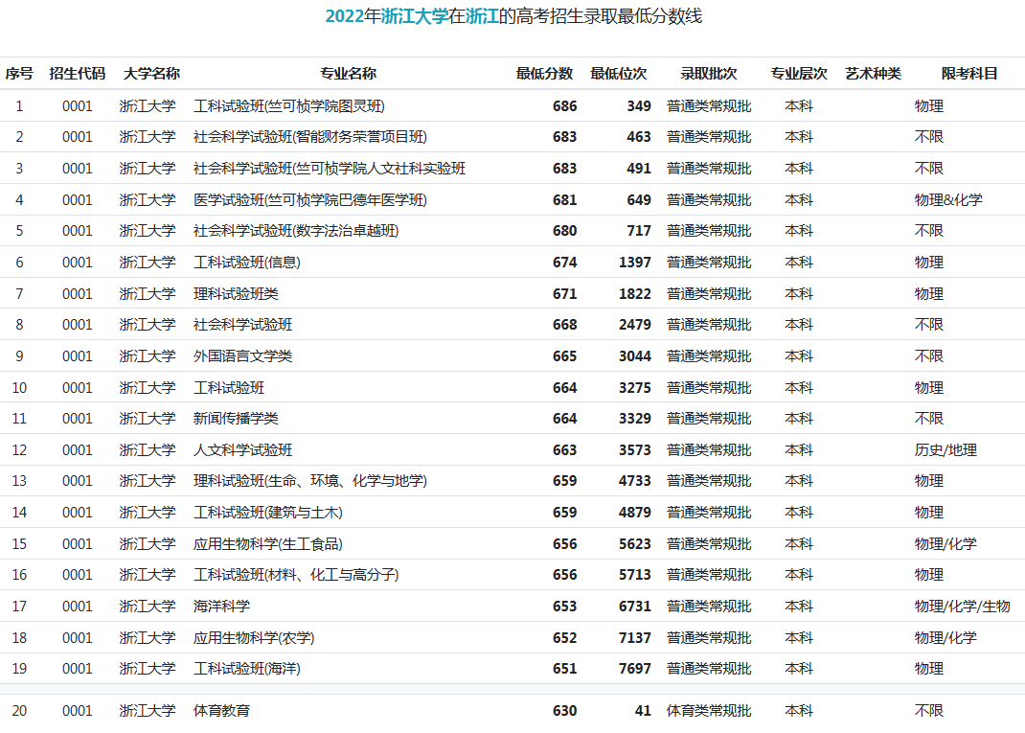Select major 理科试验班(生命、环境、化学与地学)
The width and height of the screenshot is (1025, 733).
coord(309,481)
